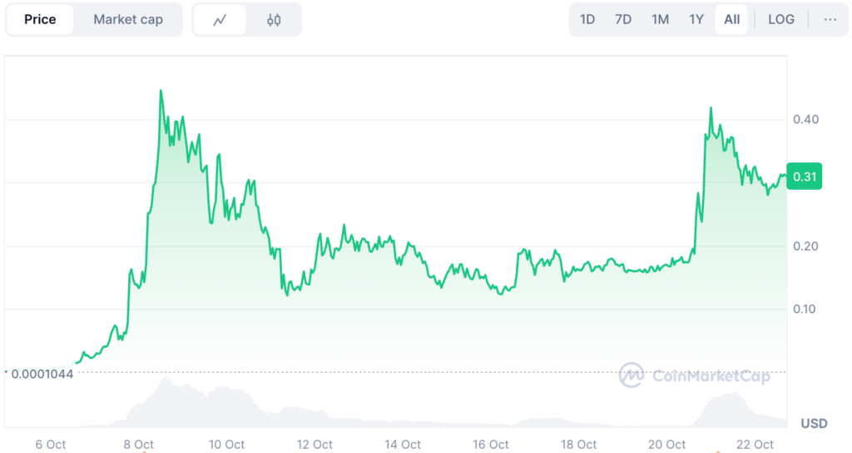The height and width of the screenshot is (453, 852).
Task: Open the three-dots more options menu
Action: tap(830, 19)
